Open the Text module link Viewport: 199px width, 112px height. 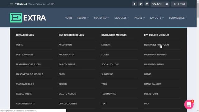tap(104, 104)
